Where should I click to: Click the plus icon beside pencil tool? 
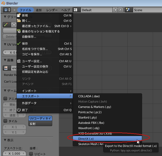pos(14,25)
